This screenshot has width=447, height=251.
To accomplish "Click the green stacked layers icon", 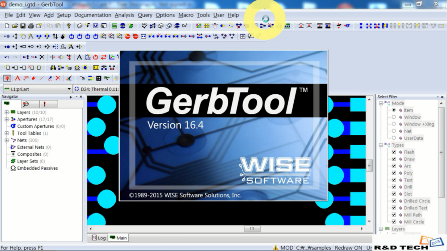I will point(114,26).
